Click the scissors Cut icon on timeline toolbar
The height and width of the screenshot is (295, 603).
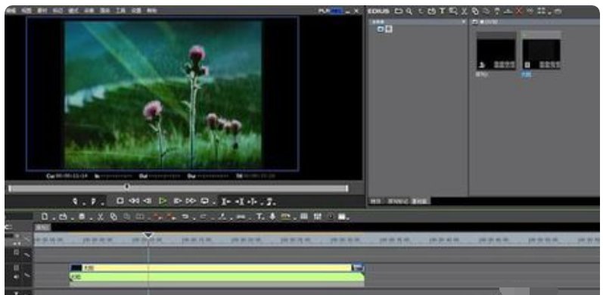pyautogui.click(x=101, y=217)
